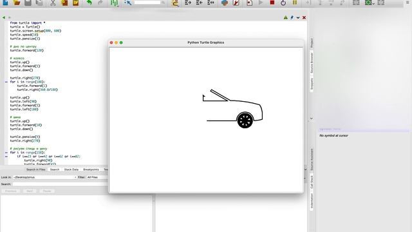Viewport: 412px width, 232px height.
Task: Create a new file from the toolbar
Action: point(5,3)
